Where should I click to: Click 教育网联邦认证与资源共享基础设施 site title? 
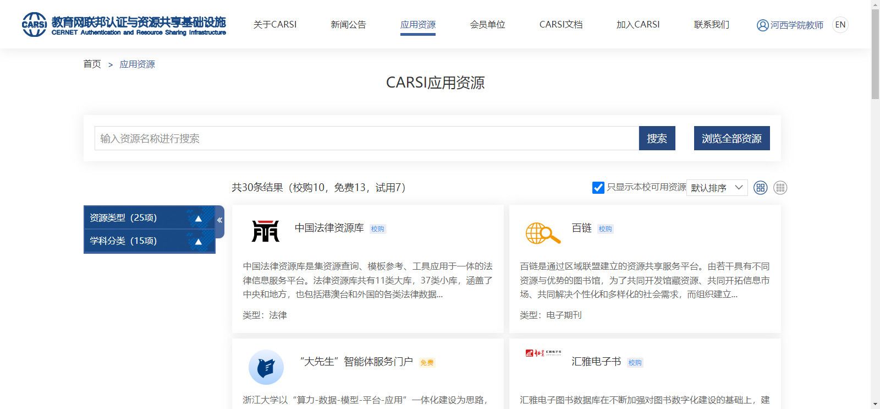(x=139, y=22)
